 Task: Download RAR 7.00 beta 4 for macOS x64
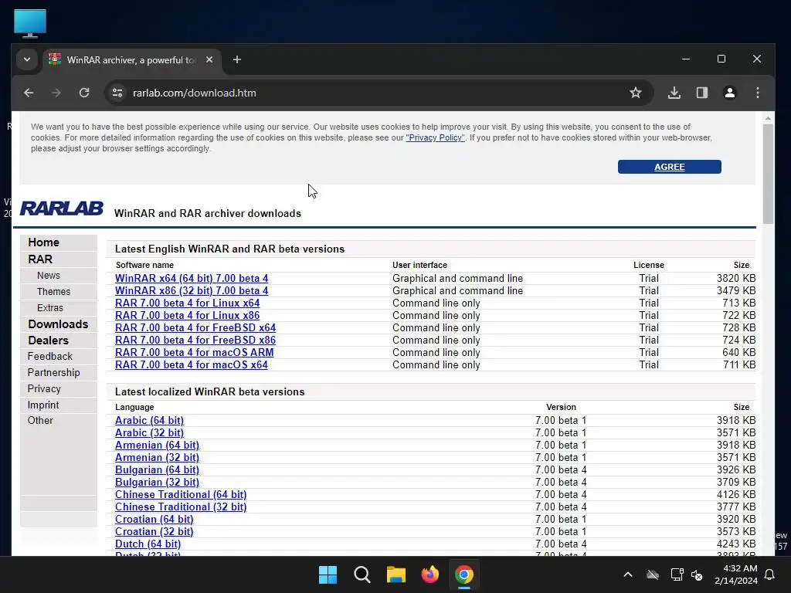click(x=192, y=365)
